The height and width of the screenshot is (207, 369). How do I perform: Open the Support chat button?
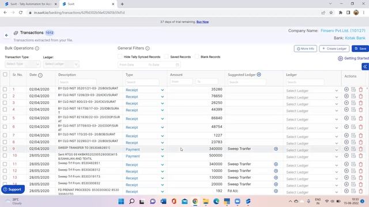(x=13, y=189)
